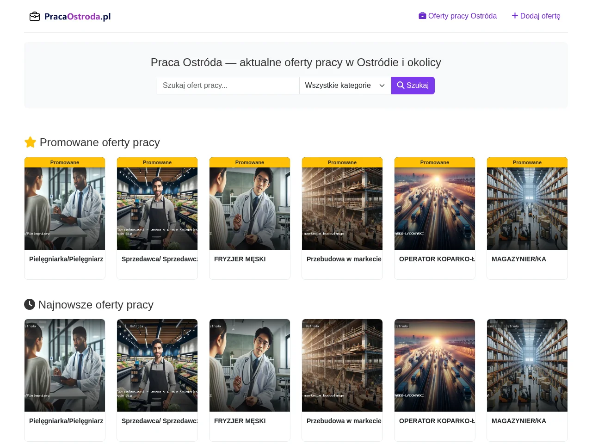Click newest OPERATOR KOPARKO-Ł title
The width and height of the screenshot is (592, 444).
[x=437, y=421]
